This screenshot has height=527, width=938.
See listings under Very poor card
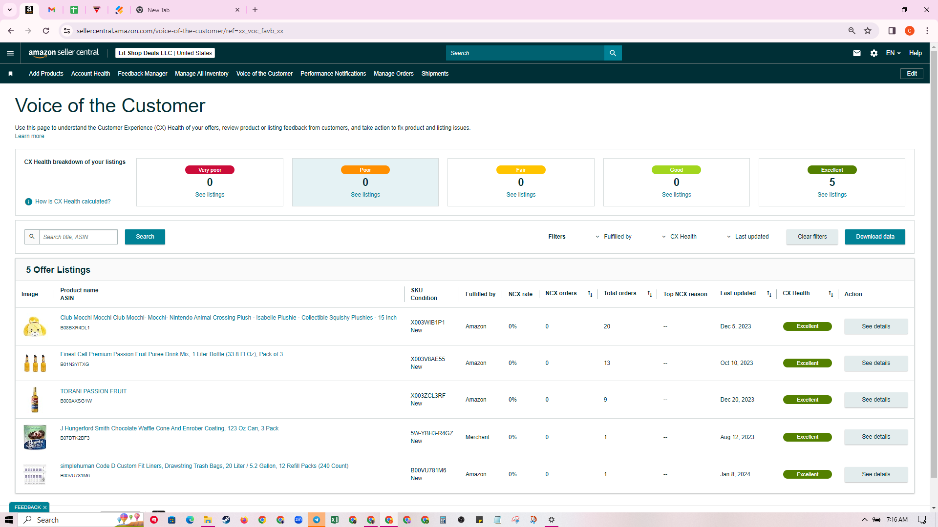coord(210,195)
